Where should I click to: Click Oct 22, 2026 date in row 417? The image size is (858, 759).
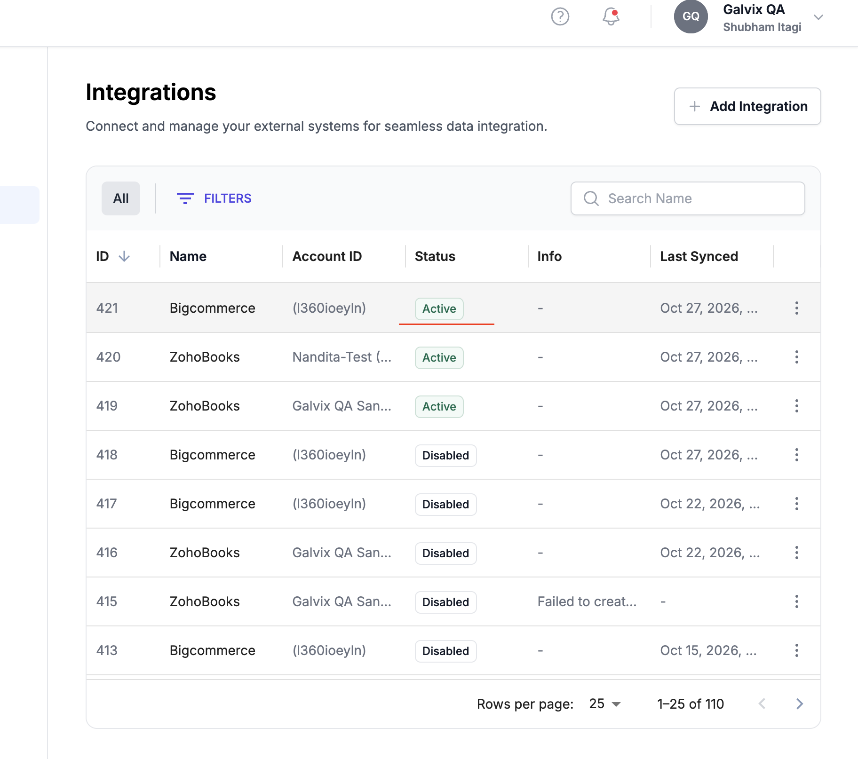[x=710, y=504]
